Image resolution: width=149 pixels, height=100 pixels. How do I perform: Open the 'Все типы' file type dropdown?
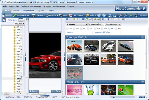[x=77, y=24]
